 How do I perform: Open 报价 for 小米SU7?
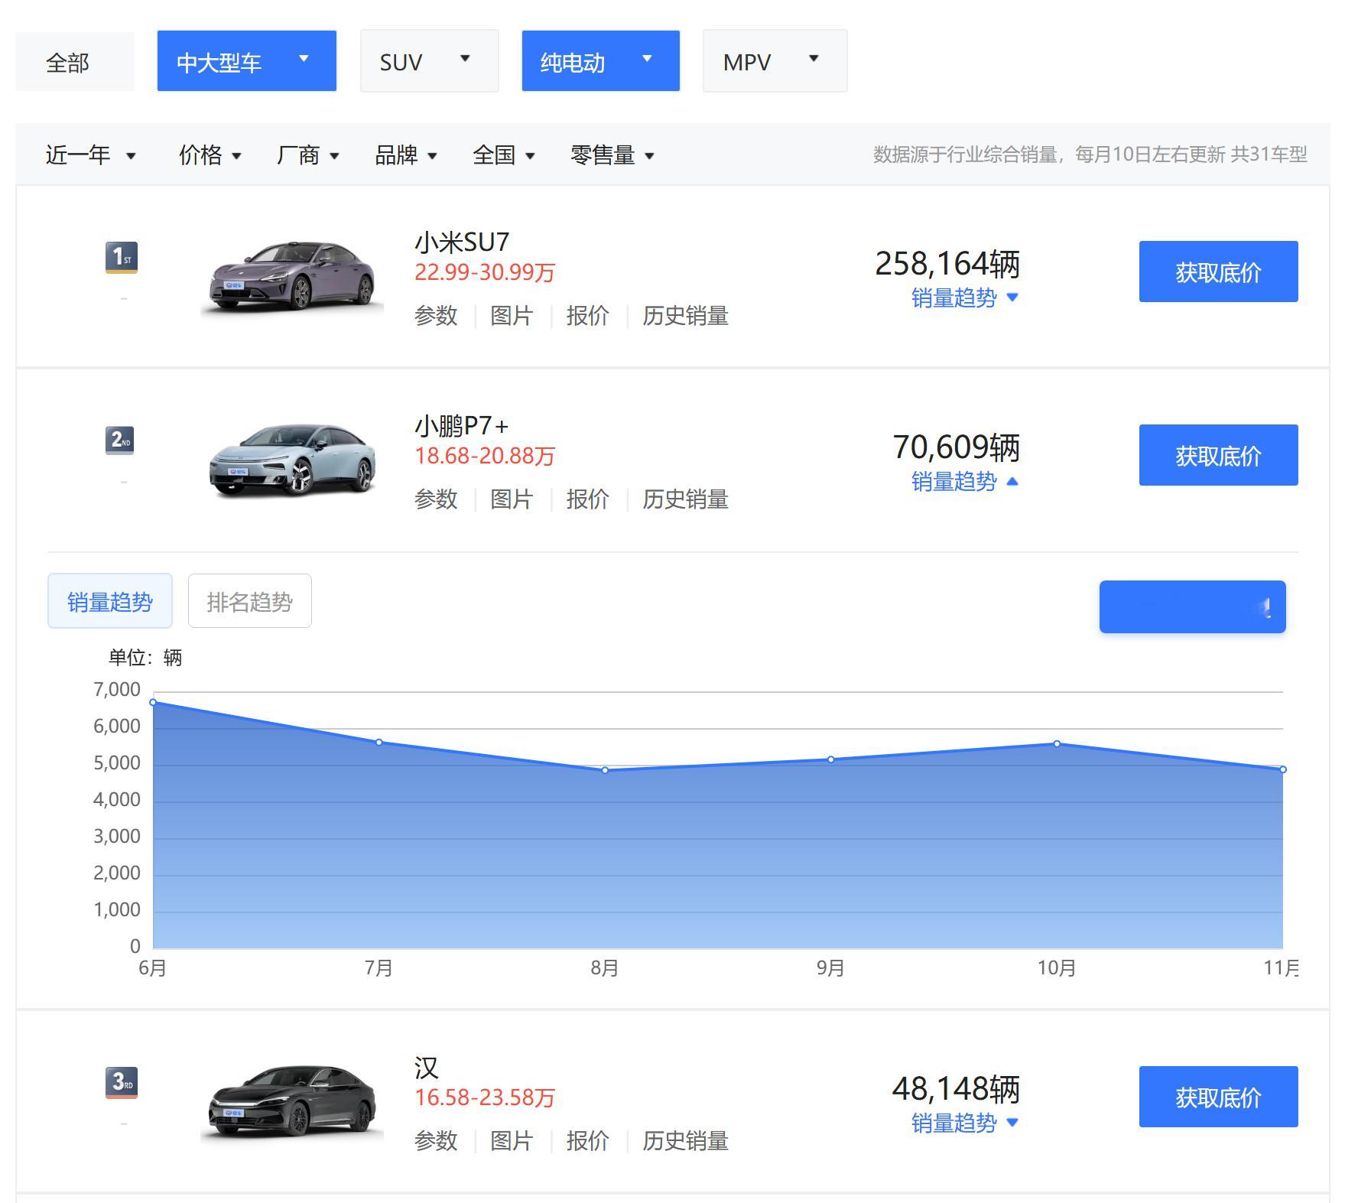587,316
